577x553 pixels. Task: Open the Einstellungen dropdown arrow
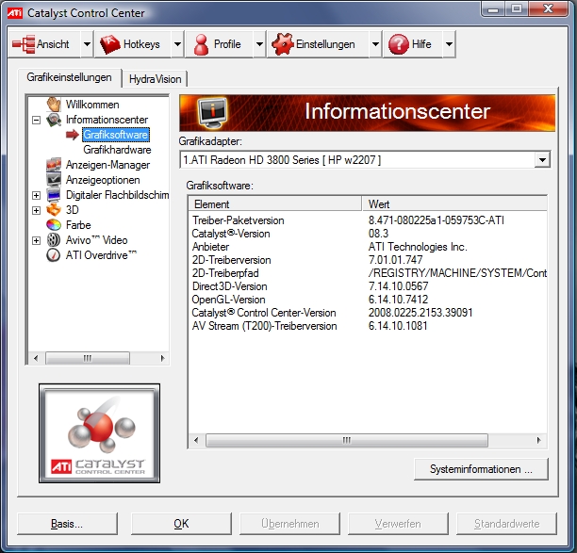click(x=375, y=44)
